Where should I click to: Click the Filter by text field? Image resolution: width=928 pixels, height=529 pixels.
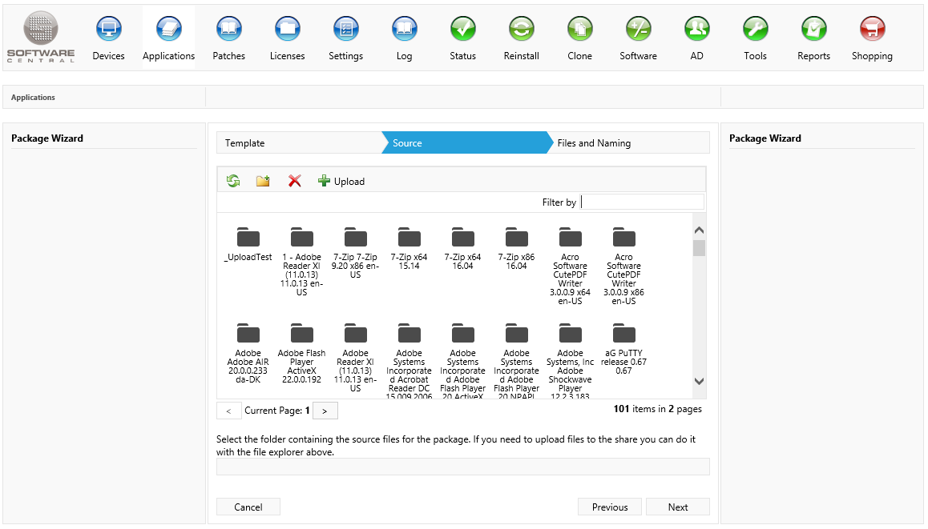pos(642,202)
